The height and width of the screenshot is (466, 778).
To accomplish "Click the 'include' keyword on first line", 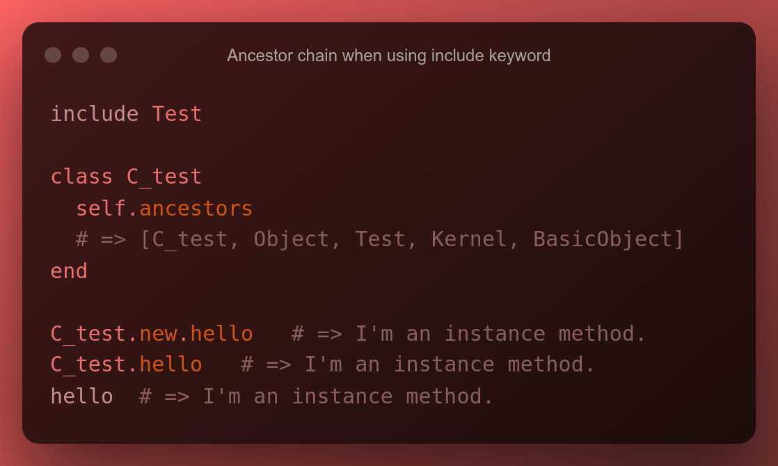I will click(x=95, y=114).
